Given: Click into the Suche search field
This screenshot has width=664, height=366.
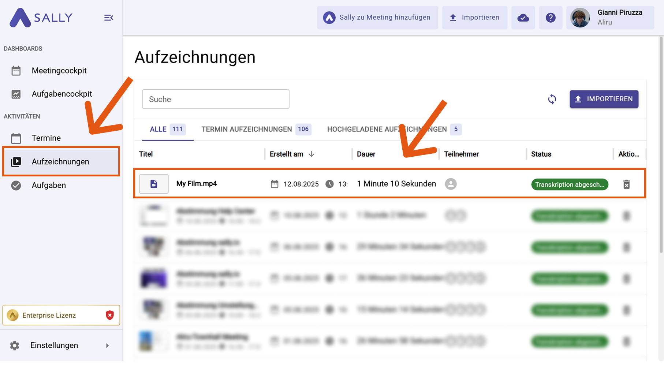Looking at the screenshot, I should click(x=216, y=99).
